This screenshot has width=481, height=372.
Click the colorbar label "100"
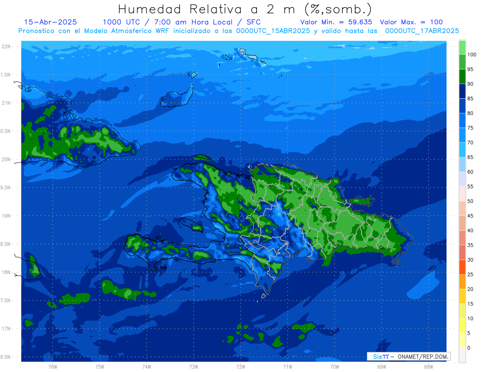point(471,55)
